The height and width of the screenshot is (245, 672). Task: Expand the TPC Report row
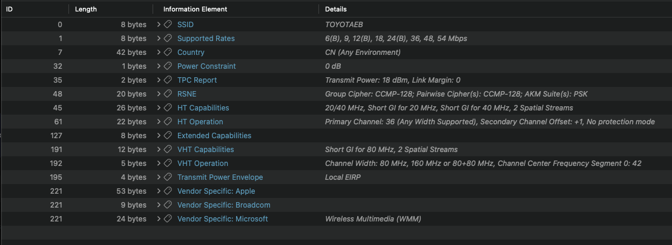point(159,80)
